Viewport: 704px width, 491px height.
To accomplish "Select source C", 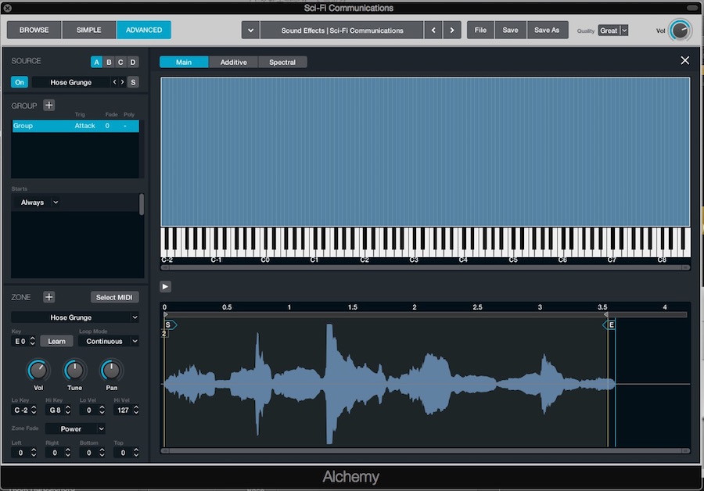I will 120,62.
